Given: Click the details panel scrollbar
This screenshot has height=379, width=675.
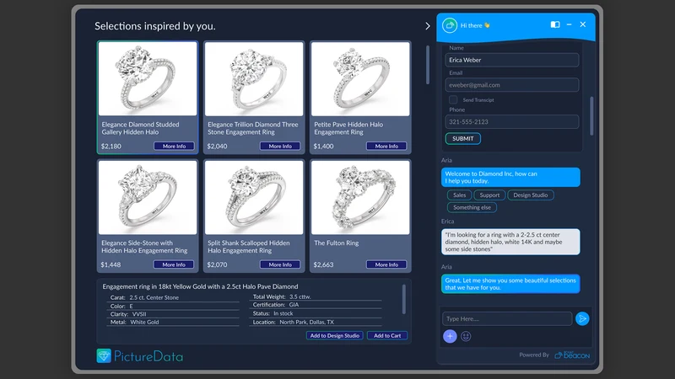Looking at the screenshot, I should coord(404,300).
